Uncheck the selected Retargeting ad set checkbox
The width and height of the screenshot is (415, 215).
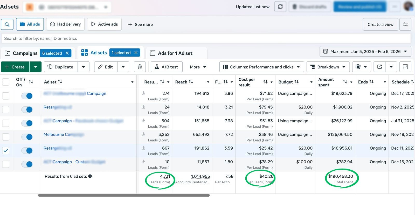pos(6,151)
